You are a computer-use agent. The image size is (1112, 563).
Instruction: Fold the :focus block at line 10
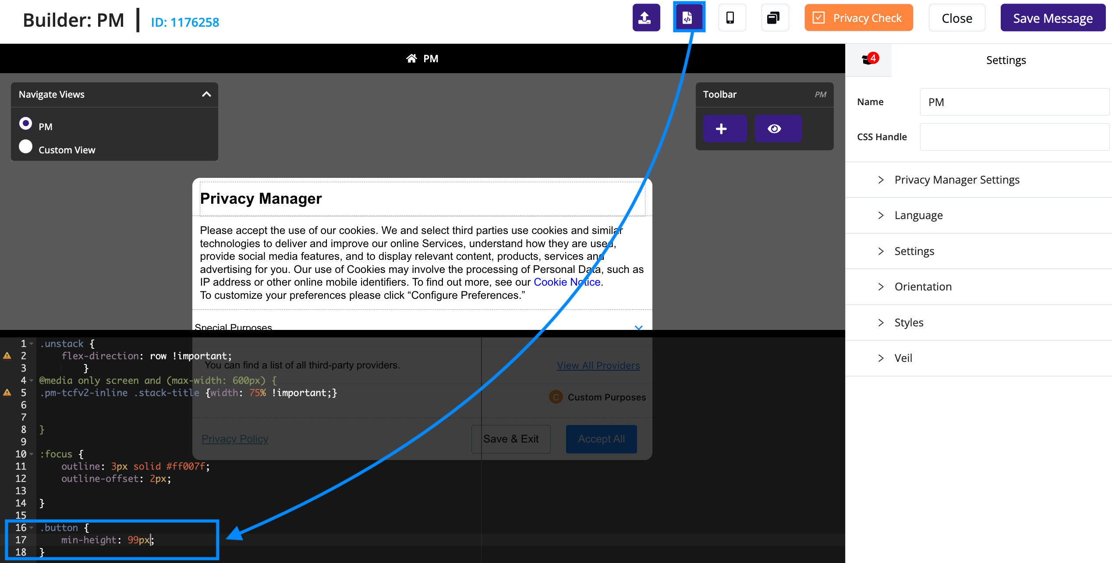32,454
